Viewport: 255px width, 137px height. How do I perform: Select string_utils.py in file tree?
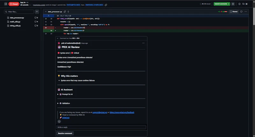coord(15,26)
